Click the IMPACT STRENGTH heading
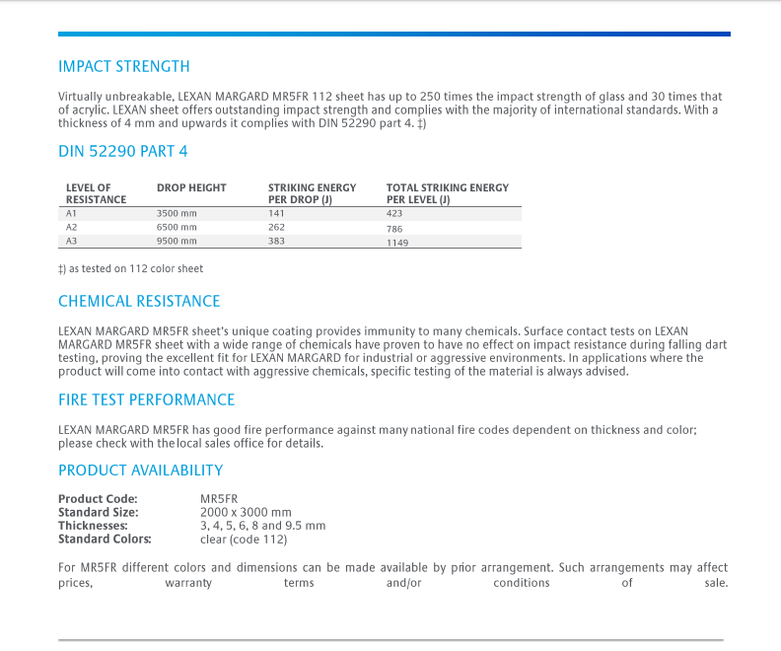The height and width of the screenshot is (651, 781). coord(123,67)
